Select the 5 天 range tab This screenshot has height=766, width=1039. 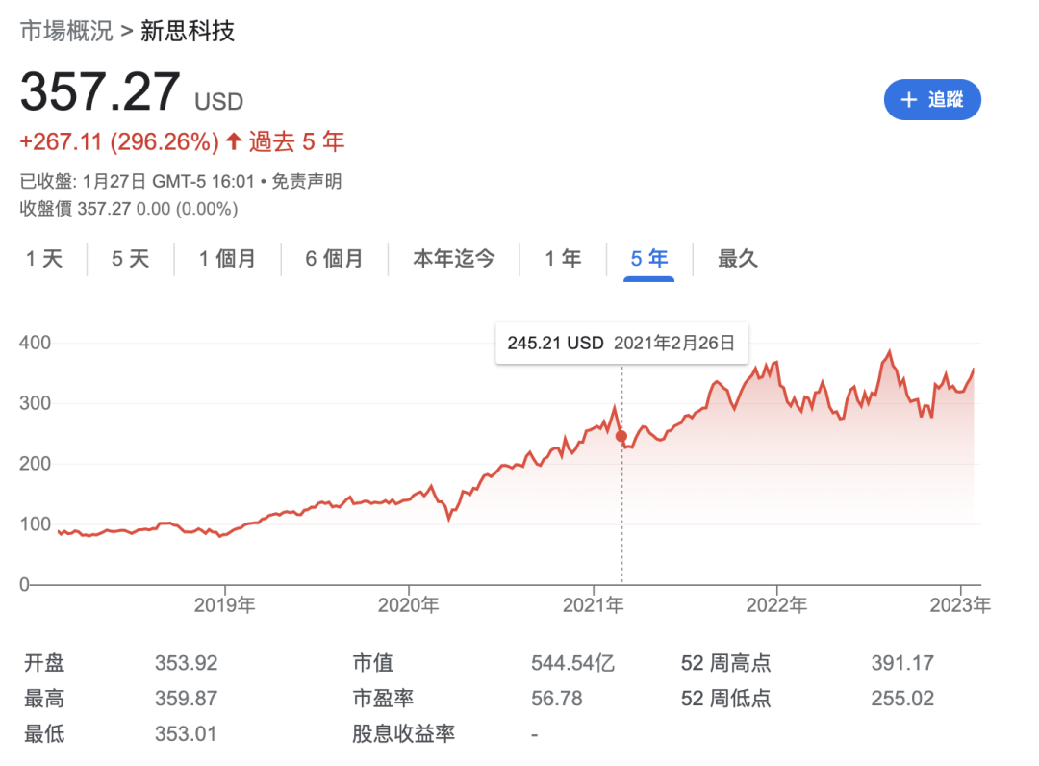131,259
